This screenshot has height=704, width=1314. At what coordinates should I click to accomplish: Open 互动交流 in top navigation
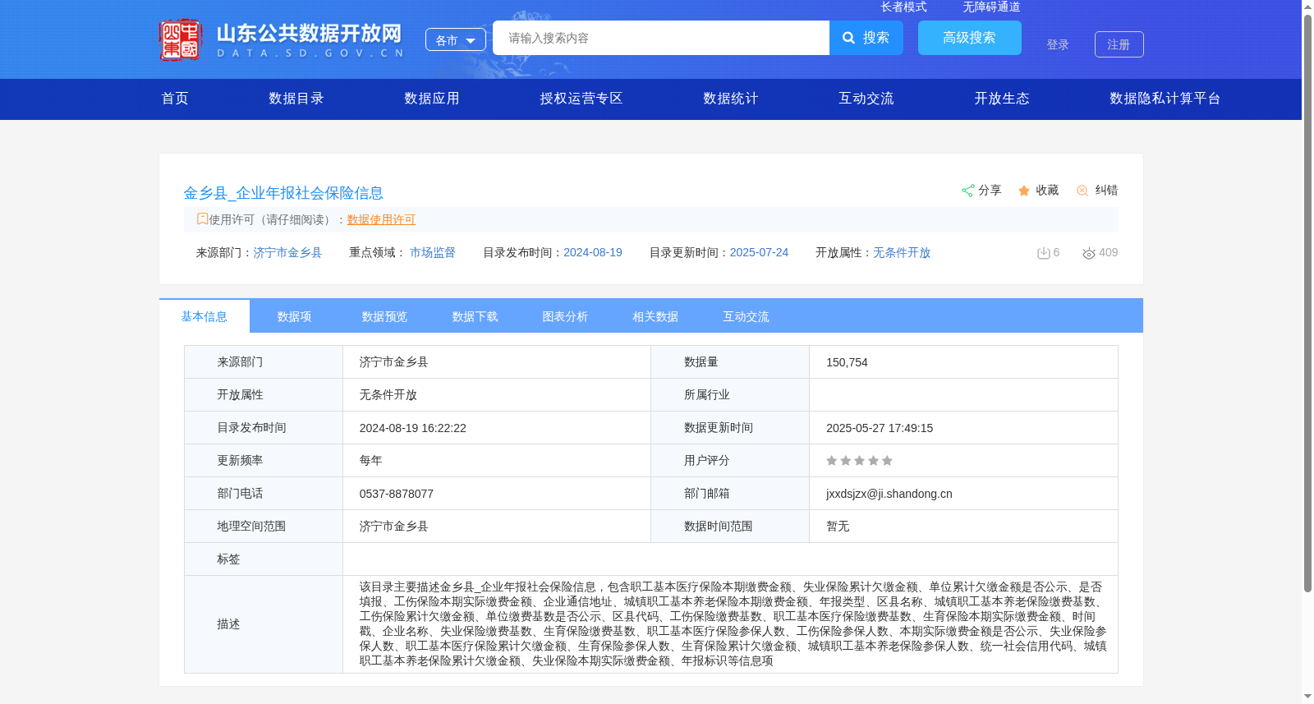click(x=866, y=99)
